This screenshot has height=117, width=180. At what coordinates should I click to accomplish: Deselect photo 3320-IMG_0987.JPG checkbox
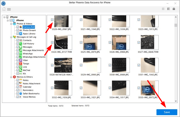point(52,20)
